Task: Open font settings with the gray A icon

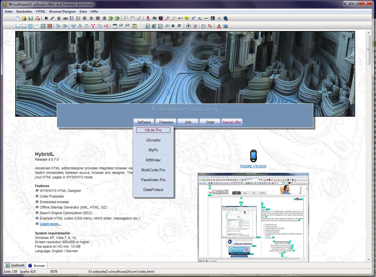Action: (219, 18)
